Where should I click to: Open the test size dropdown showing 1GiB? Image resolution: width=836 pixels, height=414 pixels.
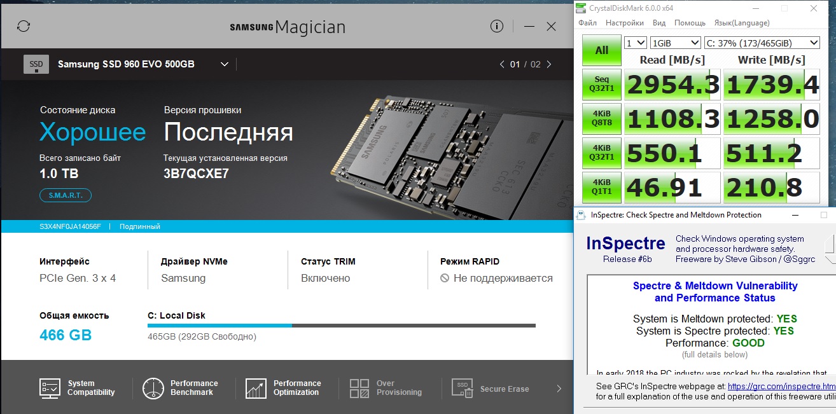(x=675, y=43)
